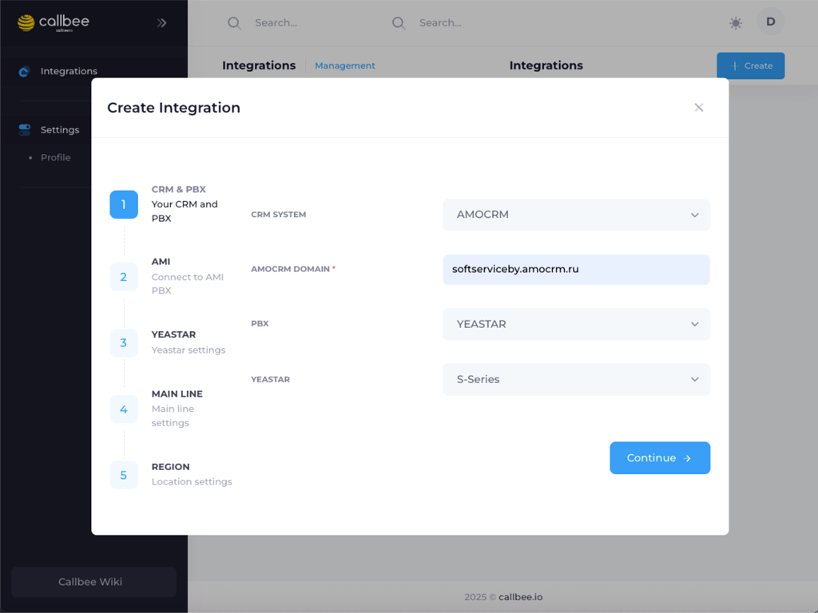This screenshot has height=613, width=818.
Task: Click the Integrations sidebar icon
Action: (25, 71)
